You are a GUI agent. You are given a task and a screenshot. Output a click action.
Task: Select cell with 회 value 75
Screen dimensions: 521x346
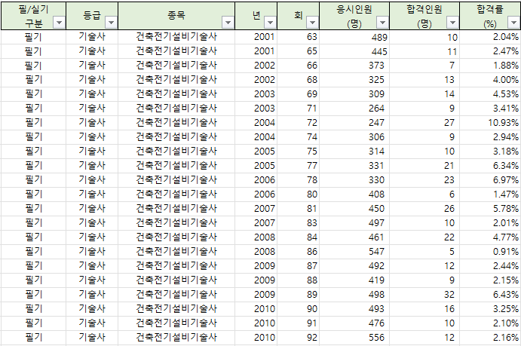click(x=299, y=152)
